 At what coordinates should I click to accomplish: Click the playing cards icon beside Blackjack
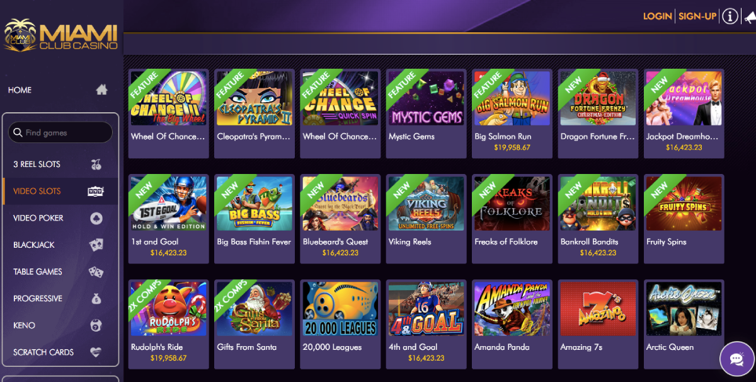[x=96, y=245]
